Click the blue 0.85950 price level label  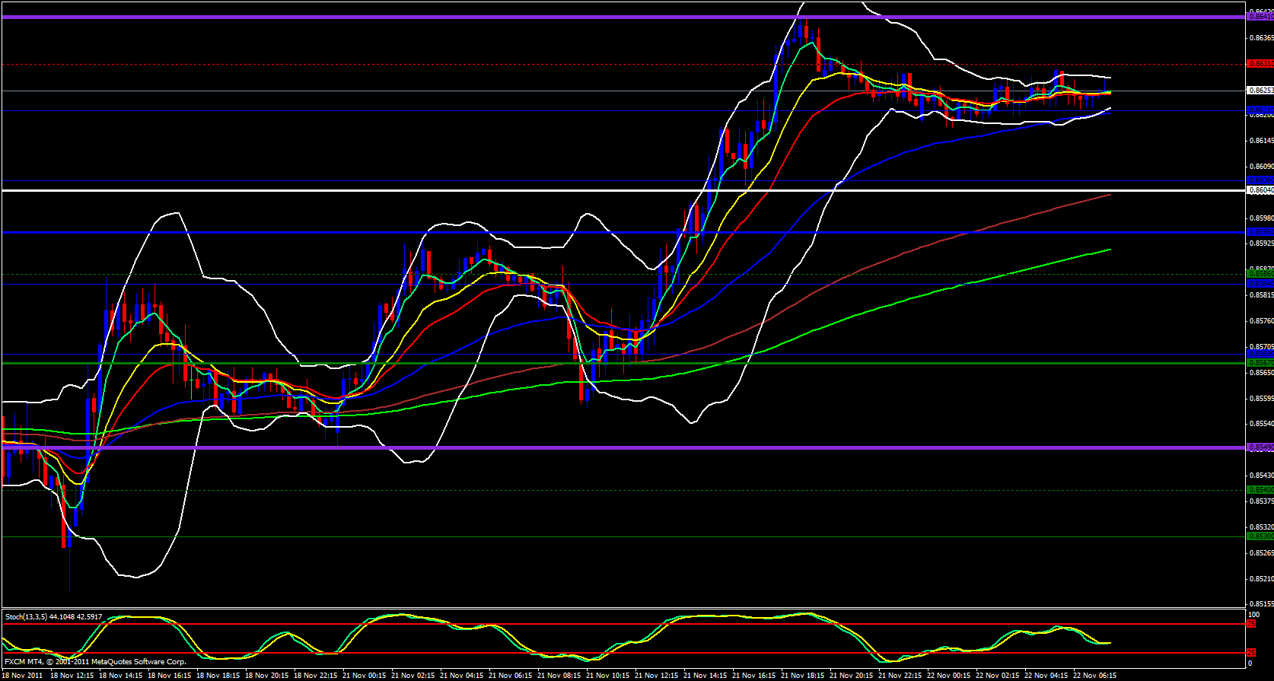[1260, 232]
